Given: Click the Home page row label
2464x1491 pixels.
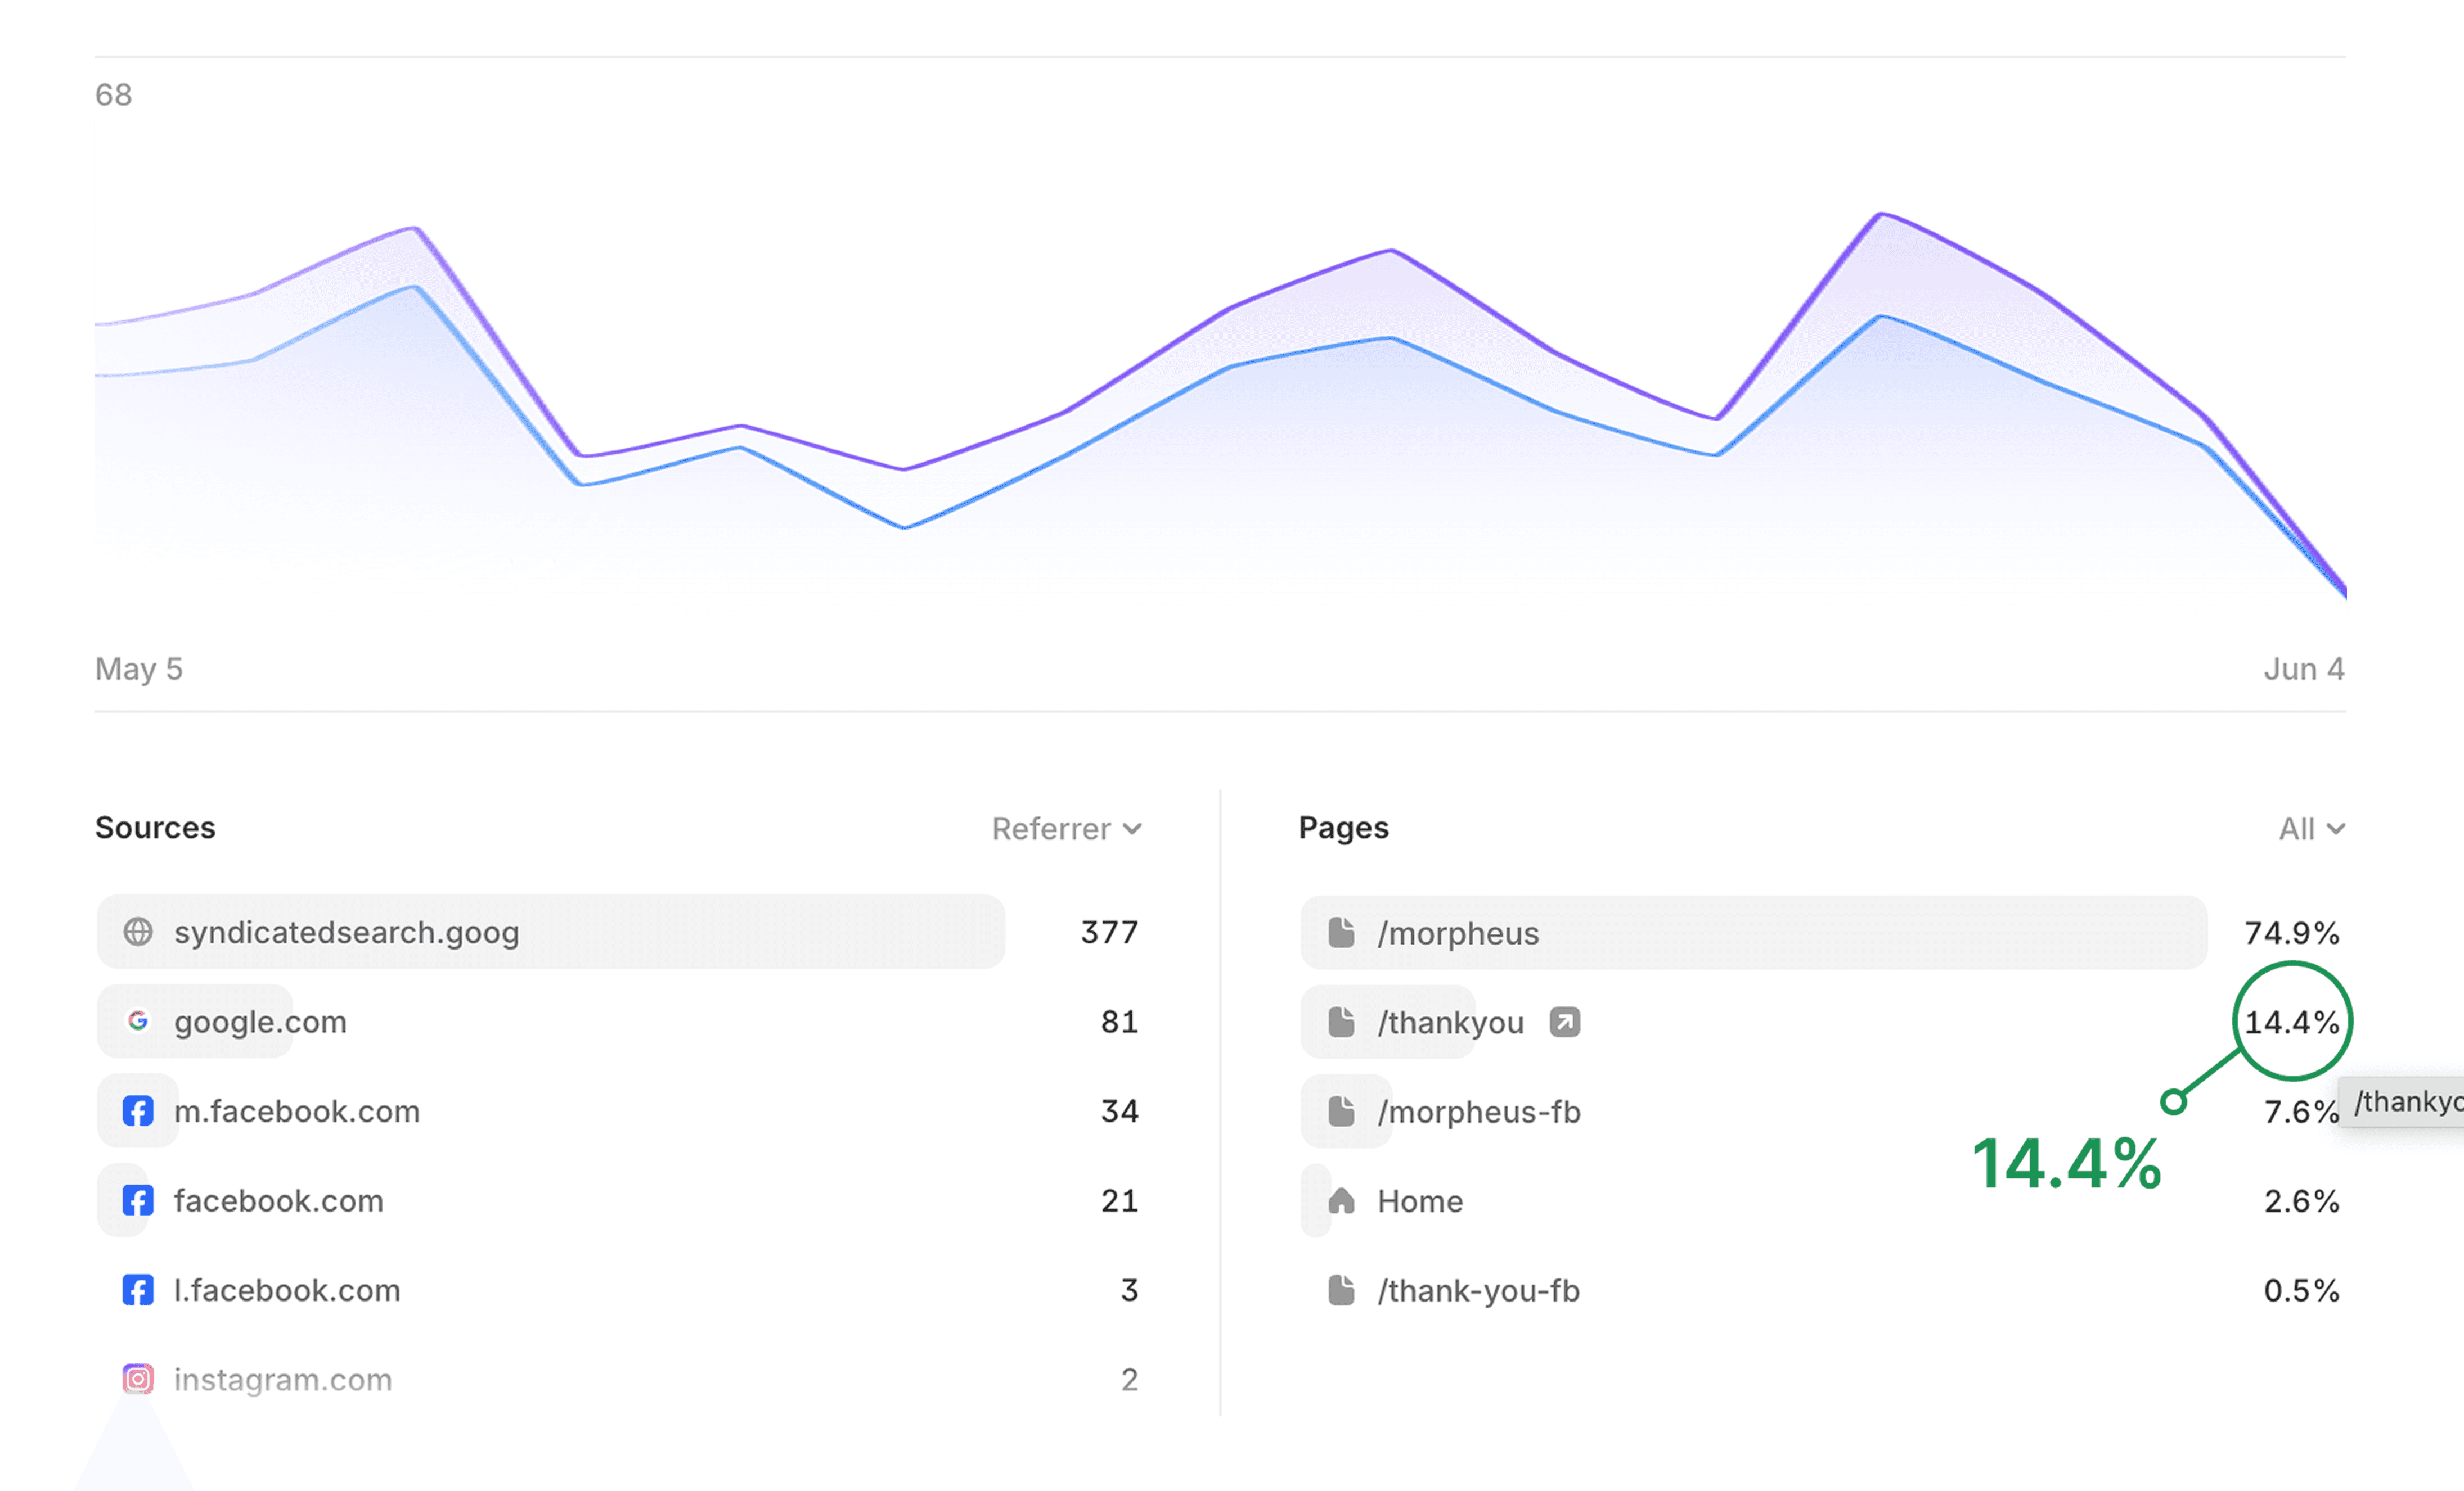Looking at the screenshot, I should click(x=1420, y=1201).
